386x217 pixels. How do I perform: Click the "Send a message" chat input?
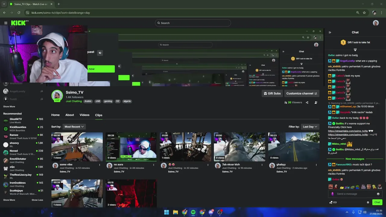click(355, 194)
